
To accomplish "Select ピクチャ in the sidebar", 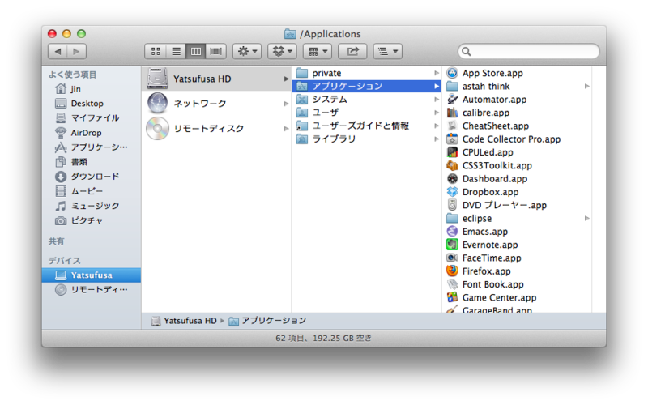I will coord(92,220).
